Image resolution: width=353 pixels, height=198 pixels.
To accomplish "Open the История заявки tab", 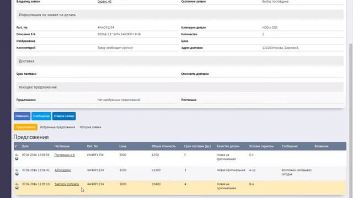I will tap(90, 127).
